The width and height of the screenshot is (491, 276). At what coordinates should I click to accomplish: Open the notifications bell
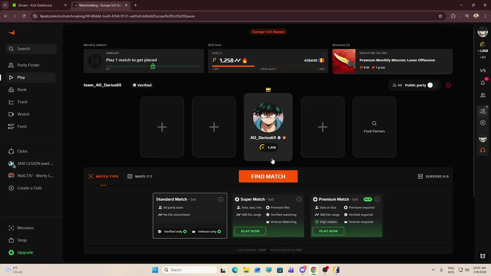[483, 83]
